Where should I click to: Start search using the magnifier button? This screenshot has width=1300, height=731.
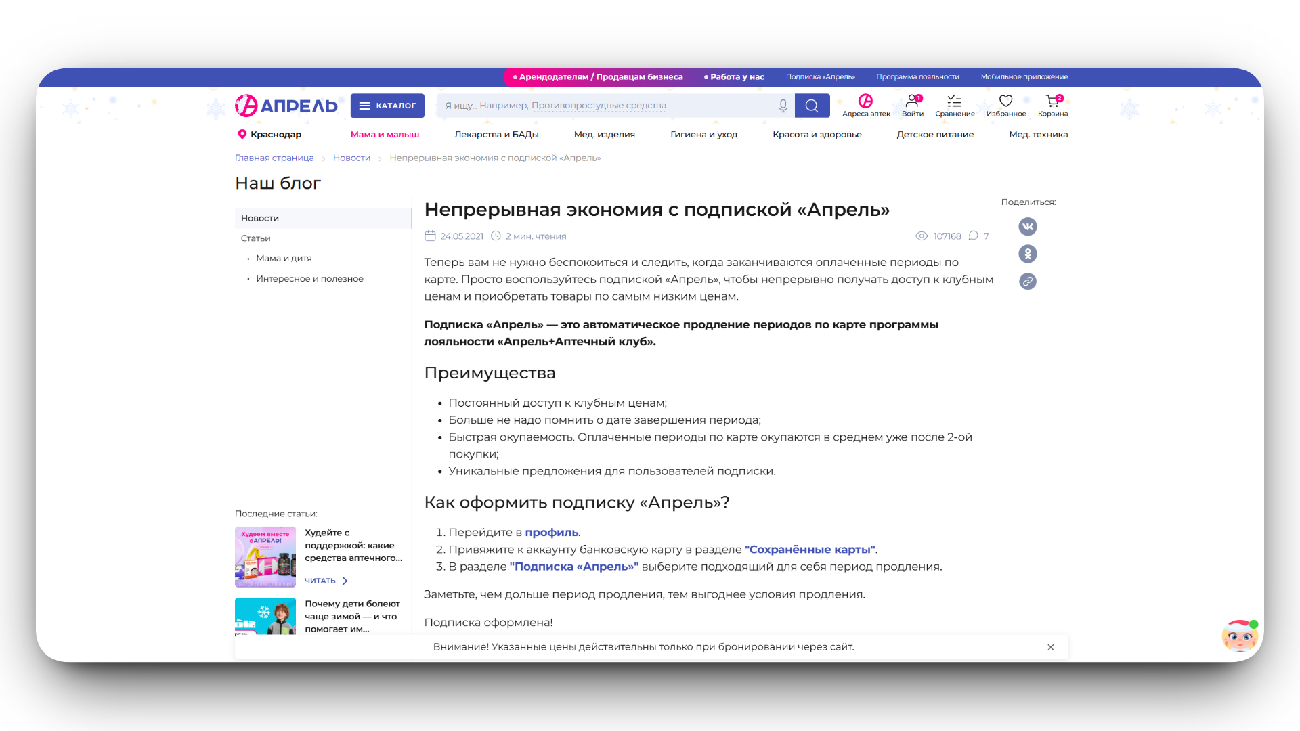tap(812, 105)
